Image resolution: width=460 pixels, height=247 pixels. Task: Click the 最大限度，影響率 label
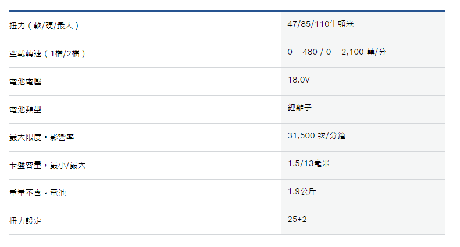42,137
